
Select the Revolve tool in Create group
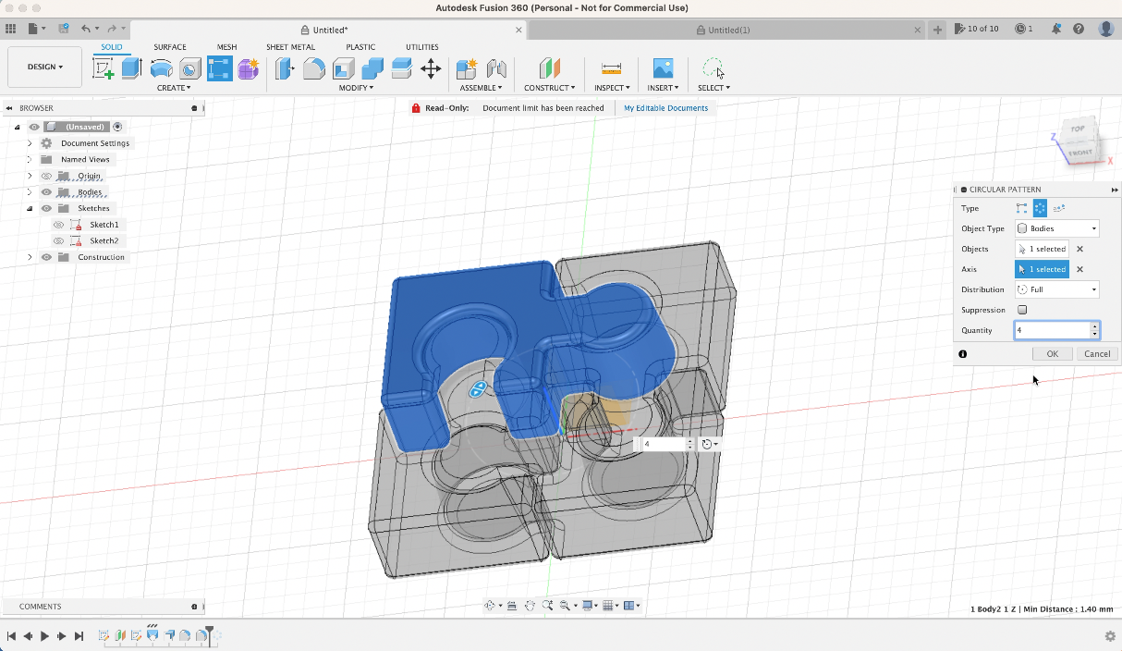[x=161, y=68]
